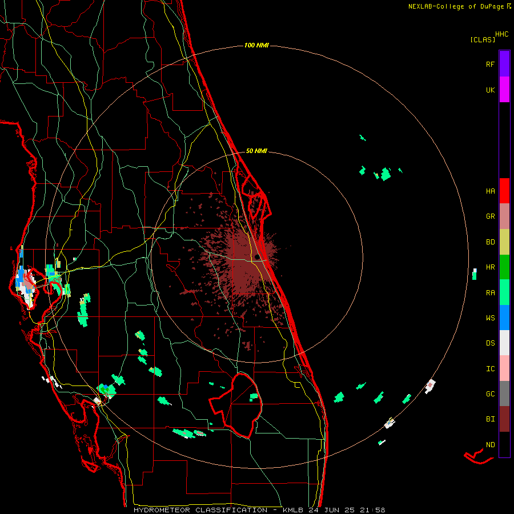Image resolution: width=514 pixels, height=514 pixels.
Task: Click the RA rain legend swatch
Action: click(x=504, y=292)
